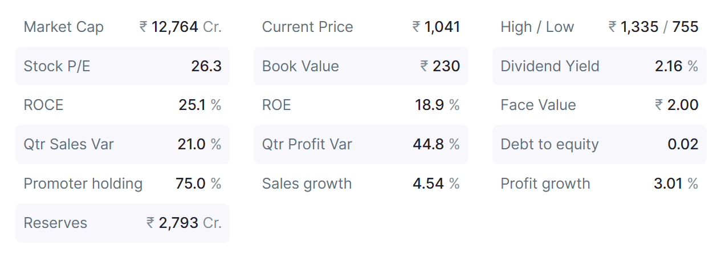This screenshot has width=725, height=261.
Task: Select the Current Price row
Action: (361, 27)
